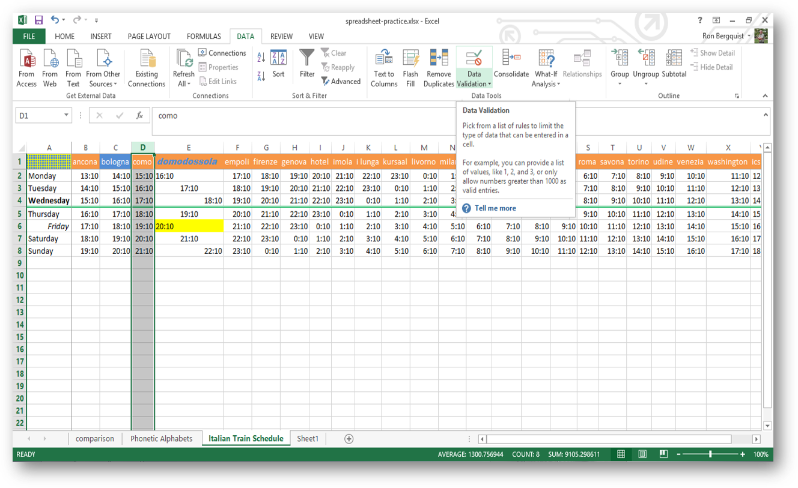Click the Consolidate icon
Image resolution: width=798 pixels, height=488 pixels.
click(x=511, y=67)
